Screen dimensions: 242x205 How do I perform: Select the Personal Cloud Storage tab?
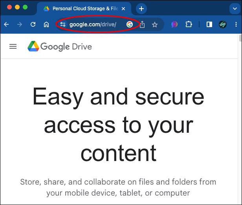[84, 9]
